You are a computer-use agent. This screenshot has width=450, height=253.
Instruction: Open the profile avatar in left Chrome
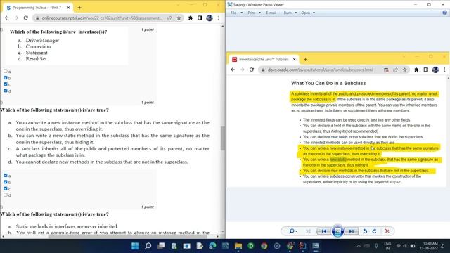pos(210,18)
